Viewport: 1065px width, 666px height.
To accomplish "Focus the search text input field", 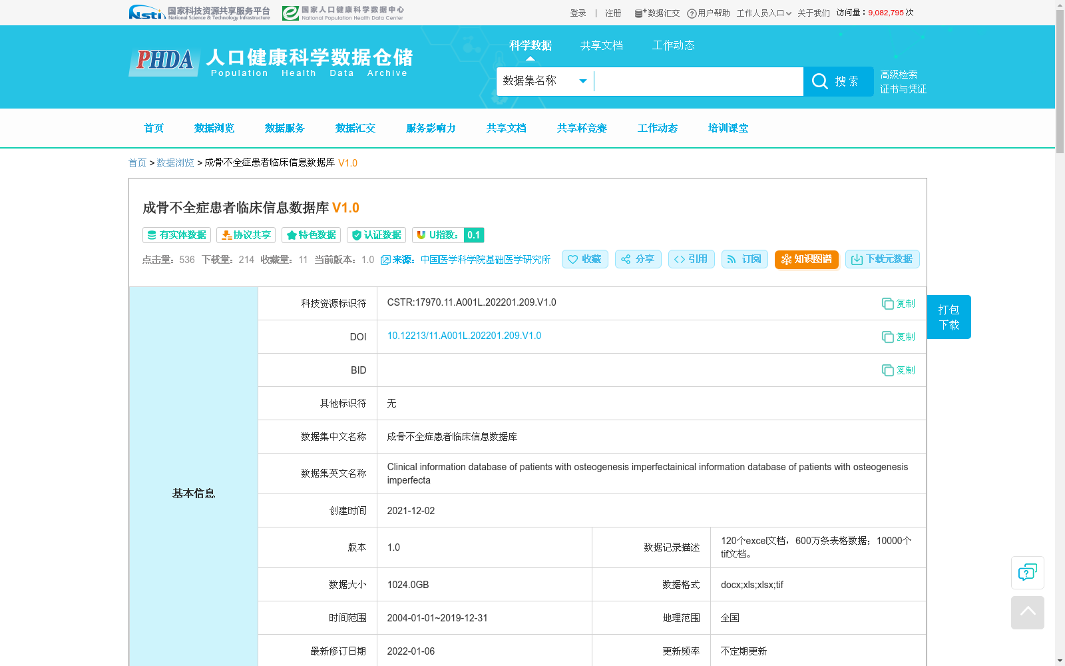I will tap(698, 81).
